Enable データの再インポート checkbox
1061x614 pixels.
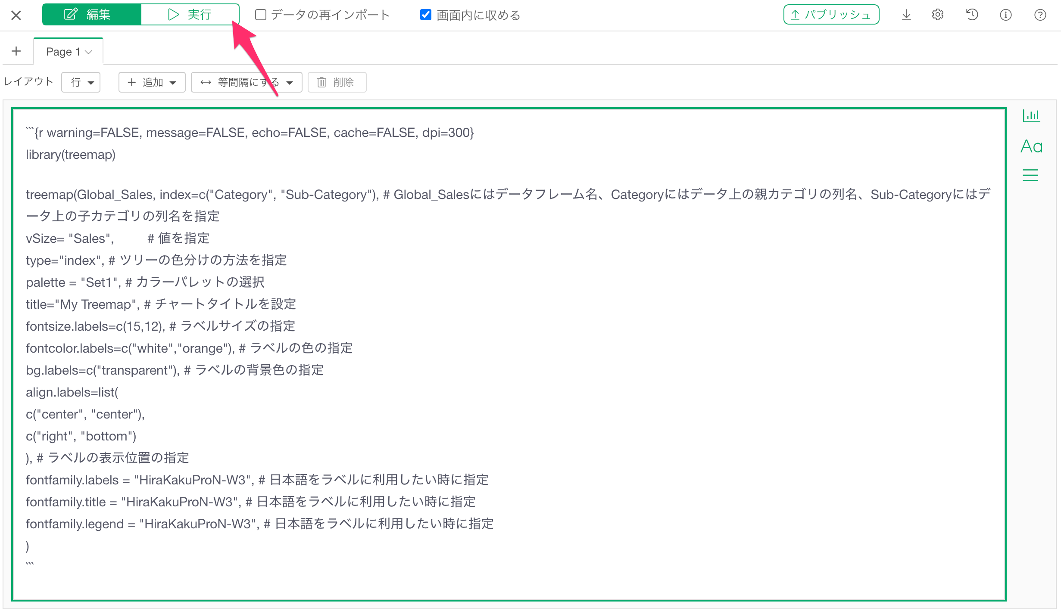coord(260,15)
